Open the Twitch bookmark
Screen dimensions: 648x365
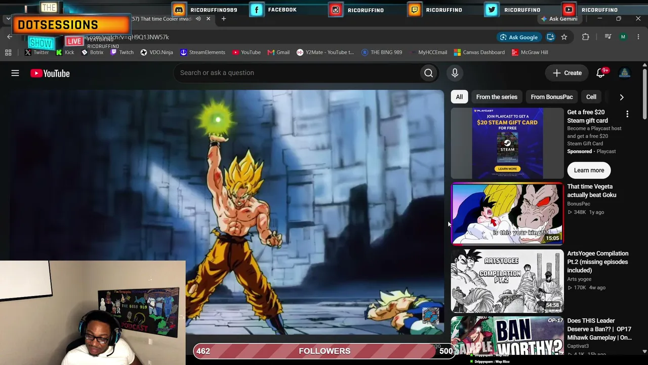[122, 52]
